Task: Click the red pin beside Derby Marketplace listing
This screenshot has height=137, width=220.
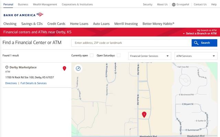Action: [x=64, y=68]
